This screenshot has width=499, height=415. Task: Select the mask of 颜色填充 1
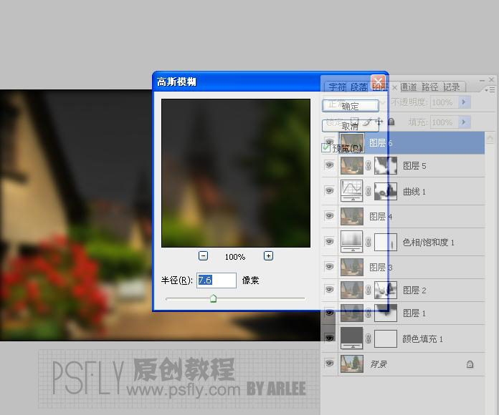point(386,338)
